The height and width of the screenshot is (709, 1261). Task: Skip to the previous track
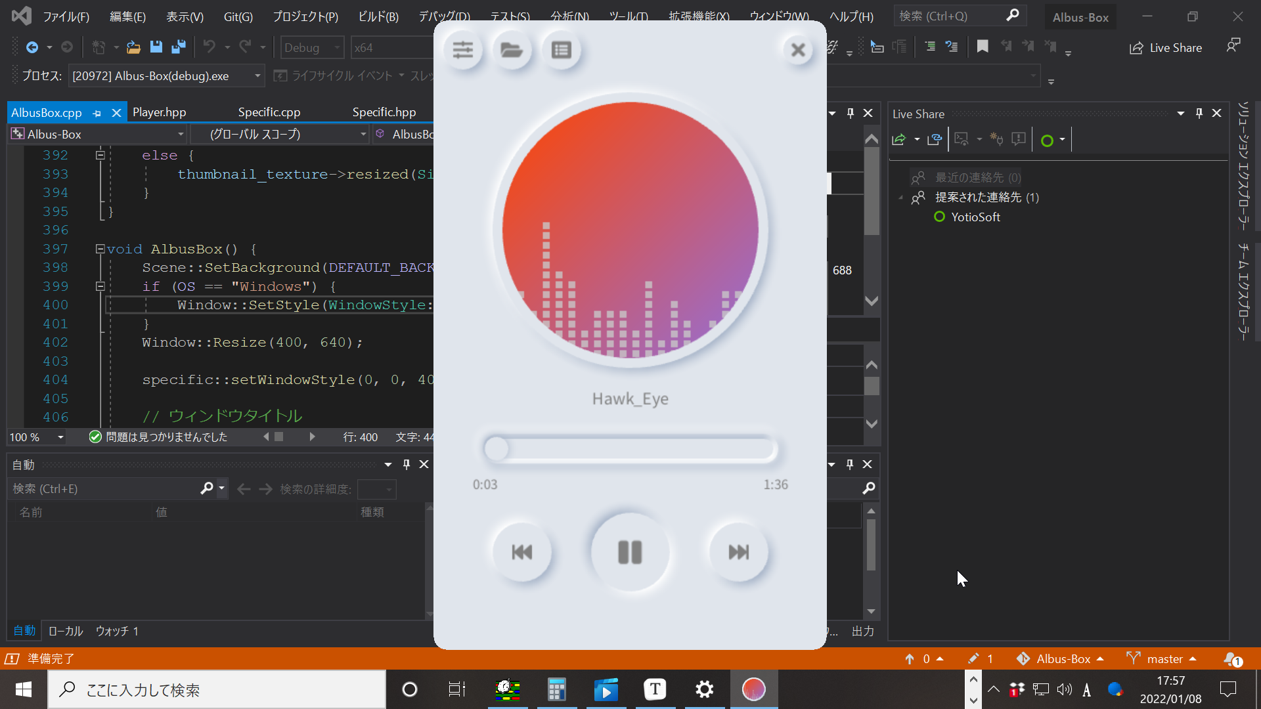click(x=522, y=552)
